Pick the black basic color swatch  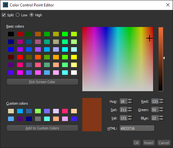[x=11, y=34]
